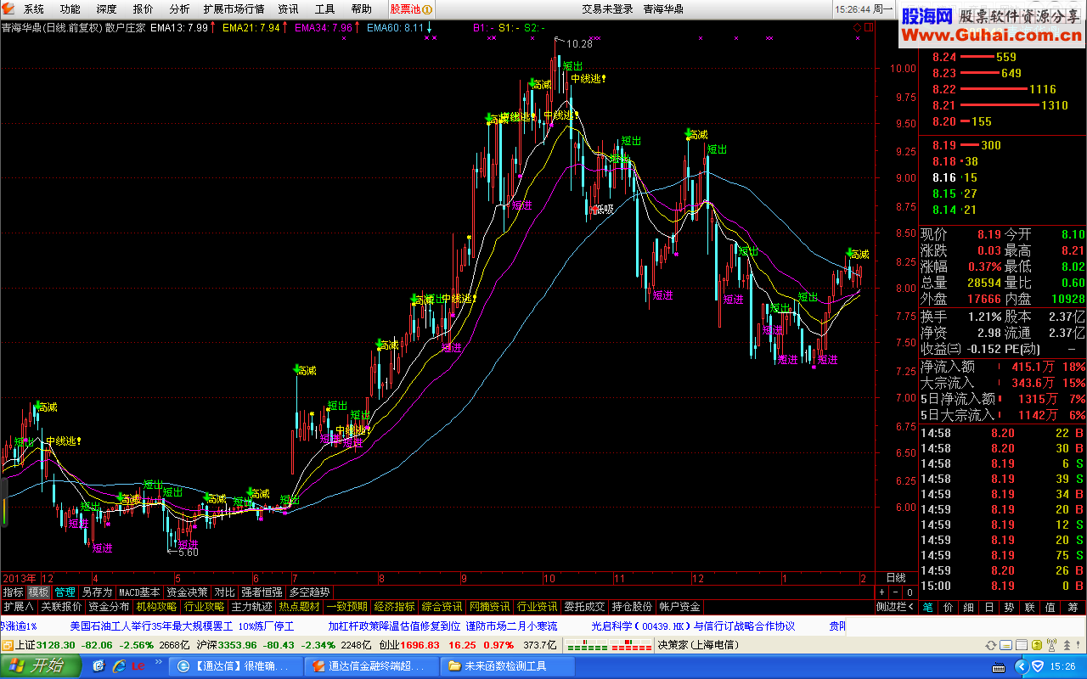Click the minus zoom button under the chart

tap(896, 592)
